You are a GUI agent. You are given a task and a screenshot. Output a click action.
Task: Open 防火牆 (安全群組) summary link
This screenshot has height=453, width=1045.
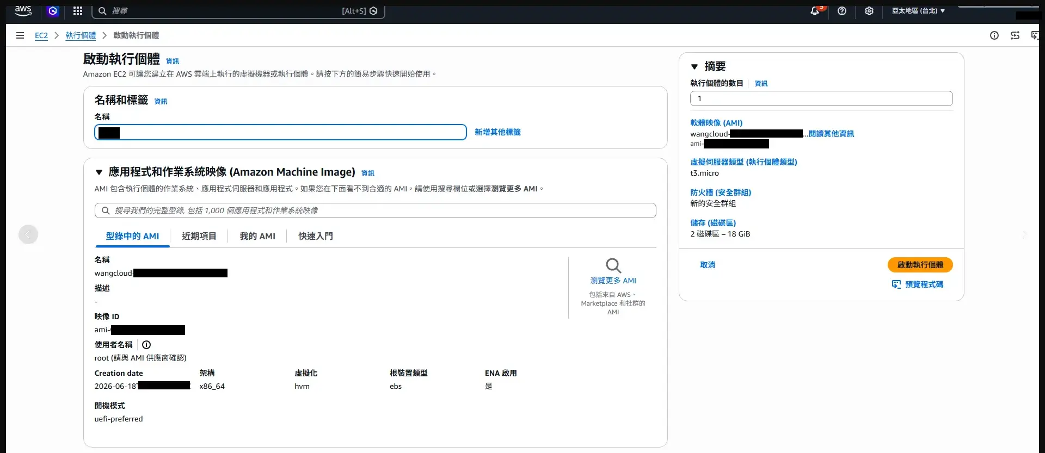721,193
